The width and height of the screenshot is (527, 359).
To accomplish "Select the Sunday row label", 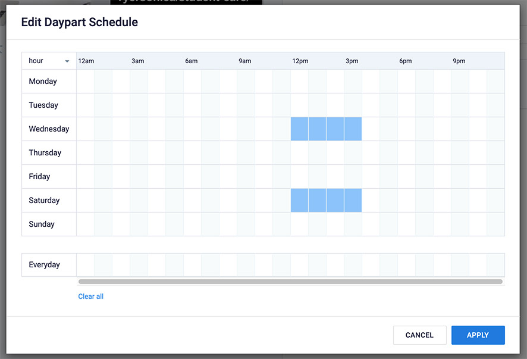I will pyautogui.click(x=42, y=224).
